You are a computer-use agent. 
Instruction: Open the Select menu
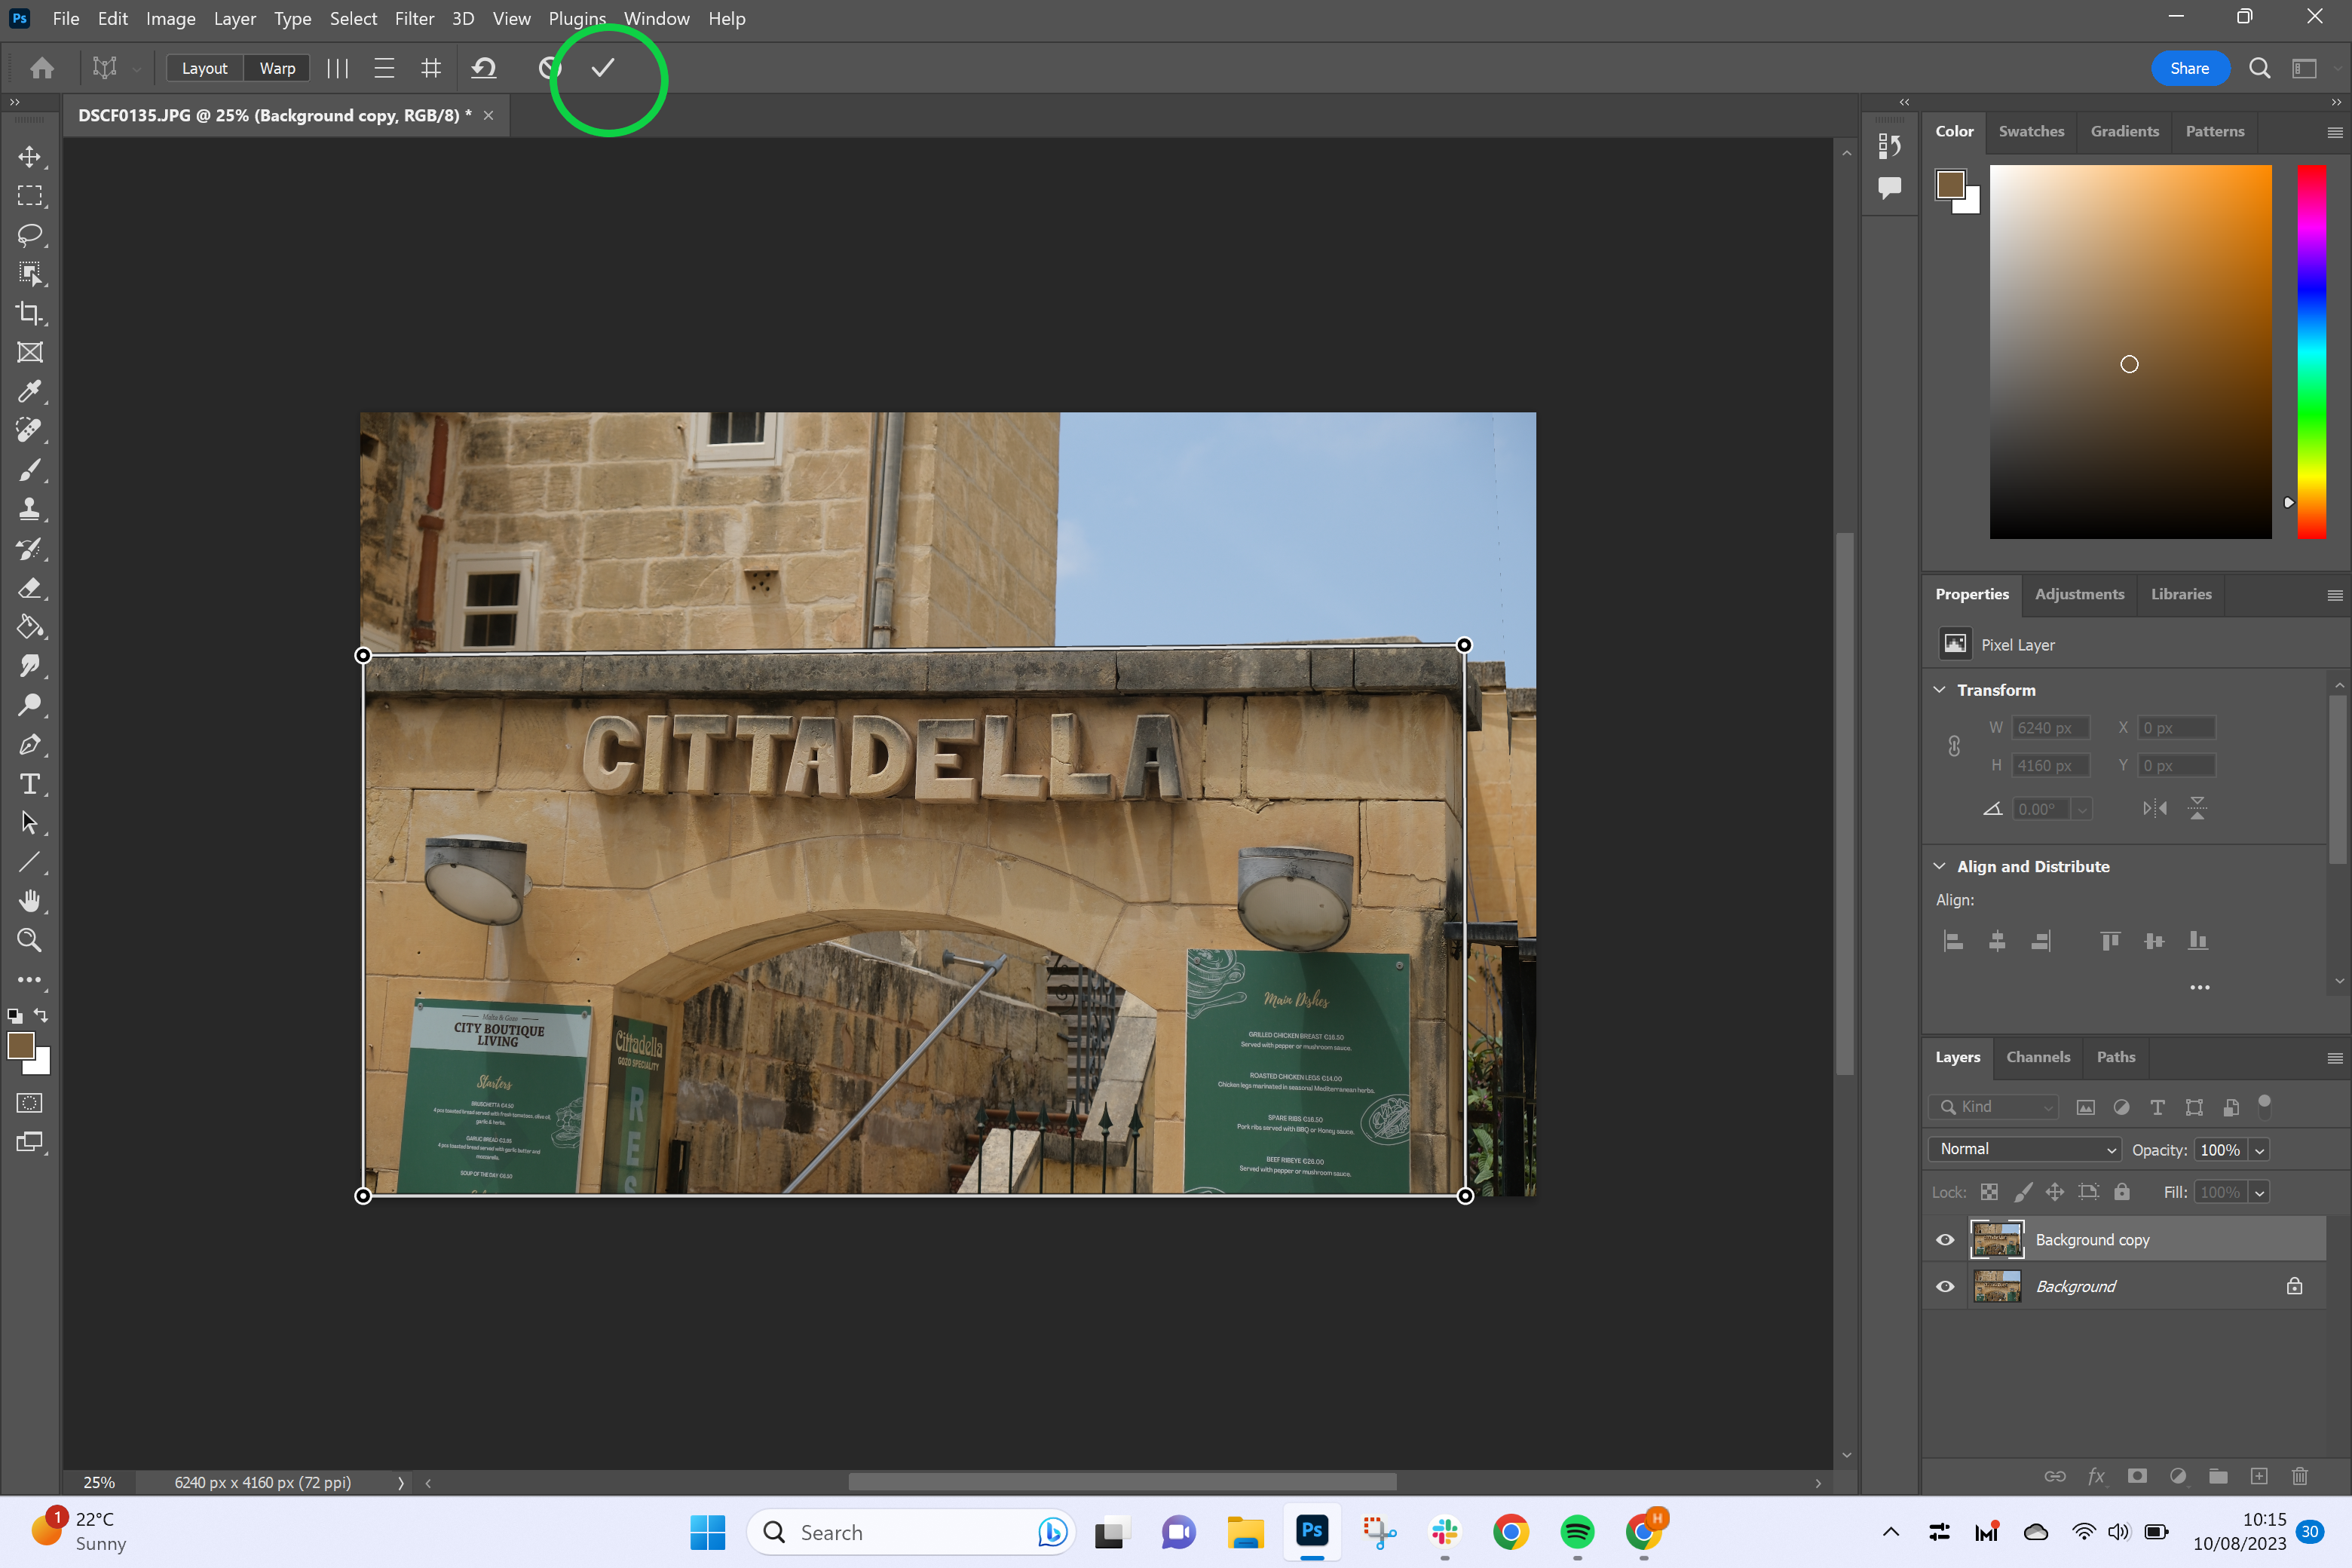354,19
